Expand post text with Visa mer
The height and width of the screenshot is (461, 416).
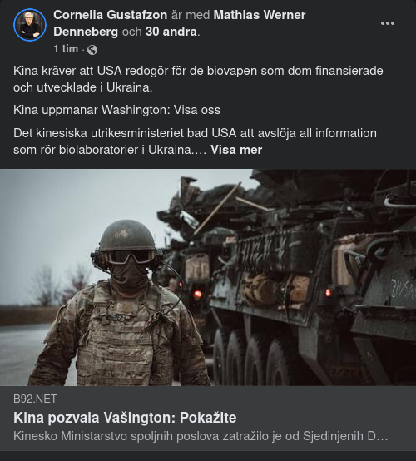coord(236,150)
